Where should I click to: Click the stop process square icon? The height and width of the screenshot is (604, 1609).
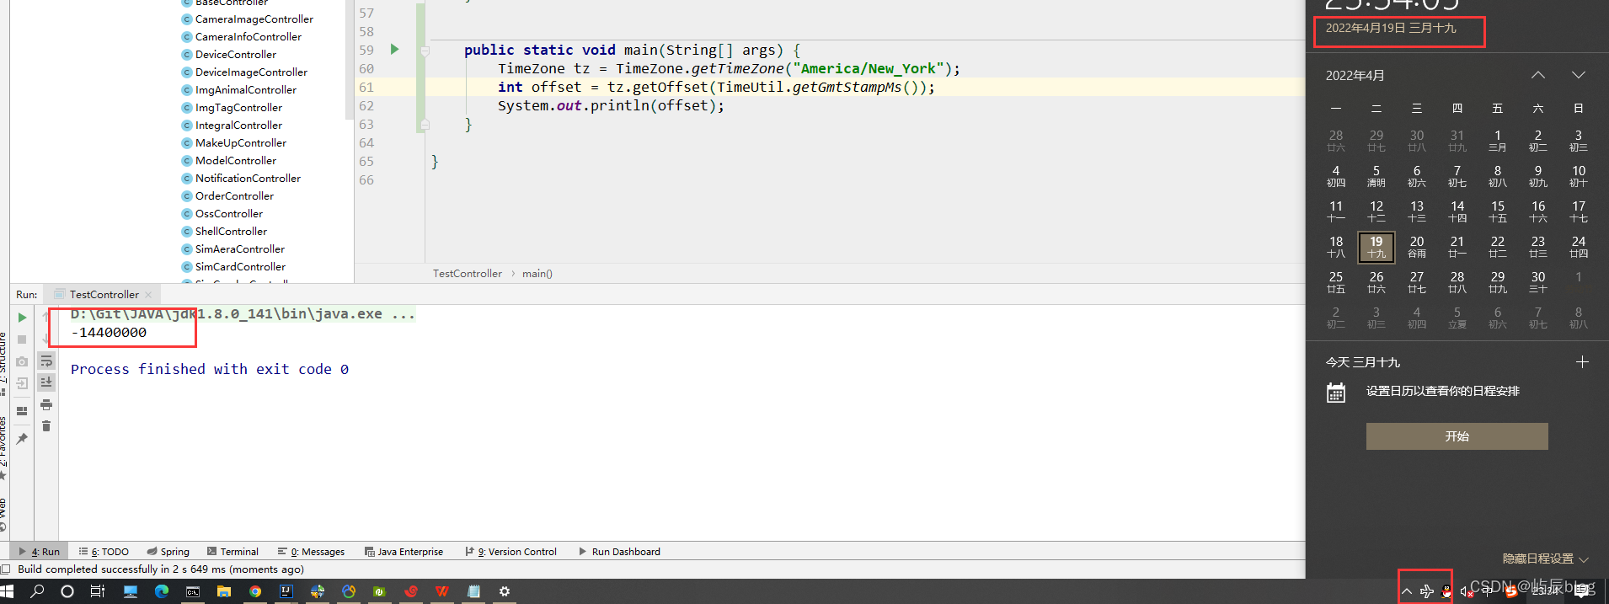pos(22,339)
